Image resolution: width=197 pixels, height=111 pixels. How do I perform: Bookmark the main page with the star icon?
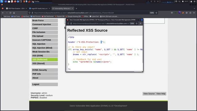tap(156, 13)
